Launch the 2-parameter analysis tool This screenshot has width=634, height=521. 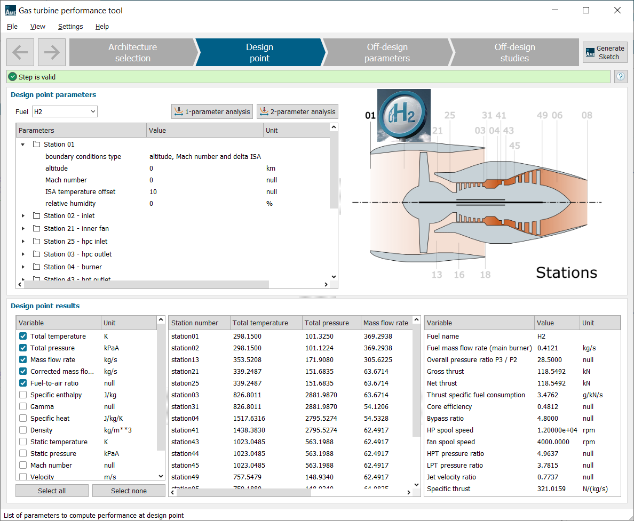pyautogui.click(x=297, y=111)
